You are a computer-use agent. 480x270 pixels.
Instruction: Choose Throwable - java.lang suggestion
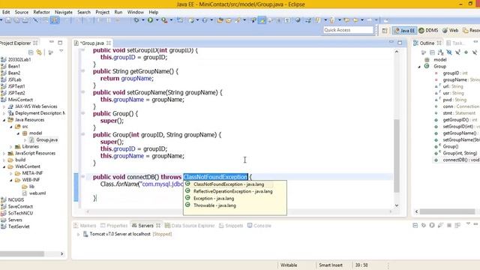(x=214, y=205)
